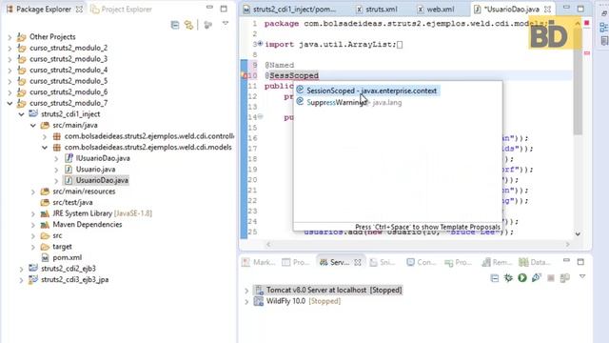
Task: Close the UsuarioDao.java editor tab
Action: coord(548,9)
